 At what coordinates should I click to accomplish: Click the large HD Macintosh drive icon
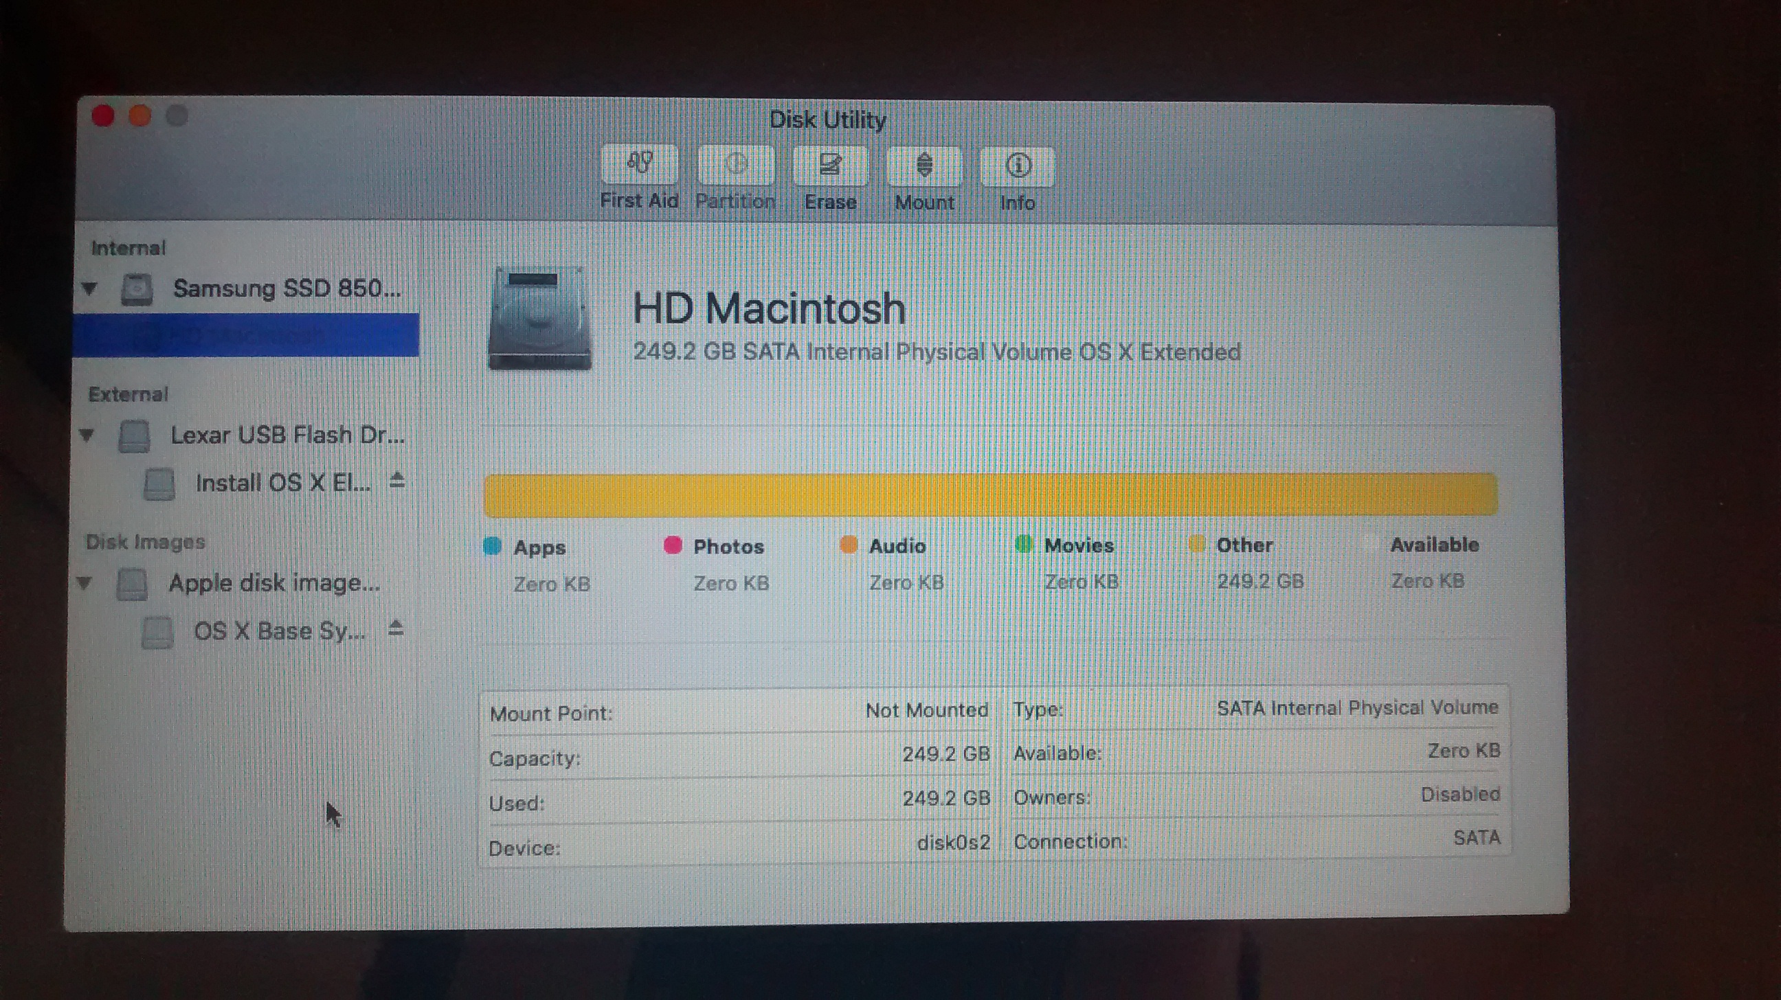tap(540, 319)
